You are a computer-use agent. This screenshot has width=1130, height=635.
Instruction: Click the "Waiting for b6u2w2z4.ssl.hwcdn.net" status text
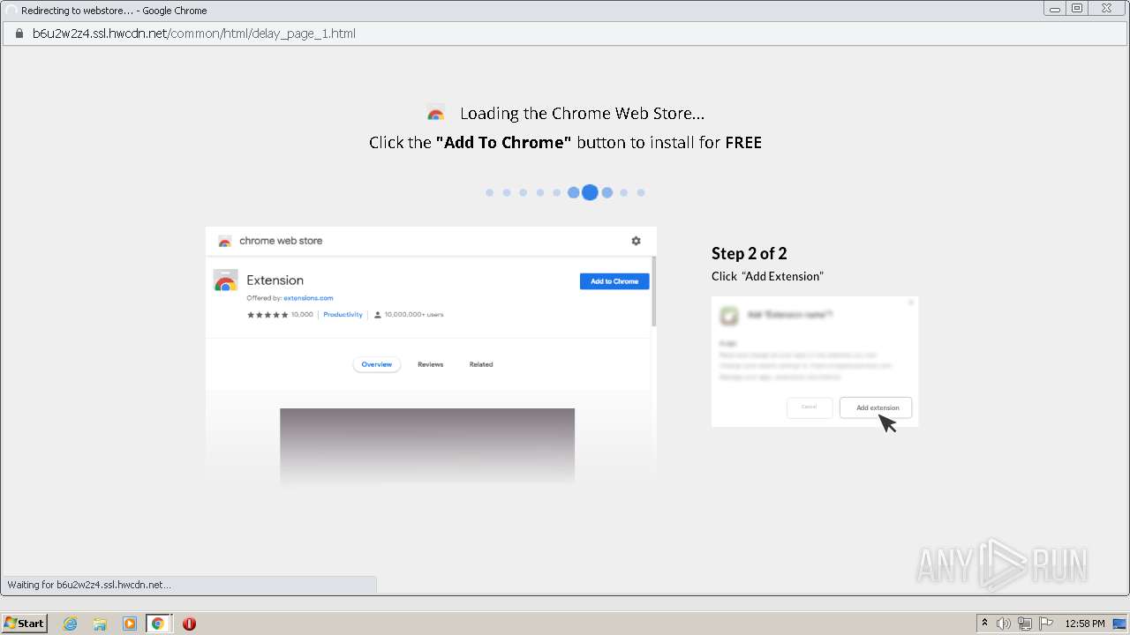click(89, 585)
